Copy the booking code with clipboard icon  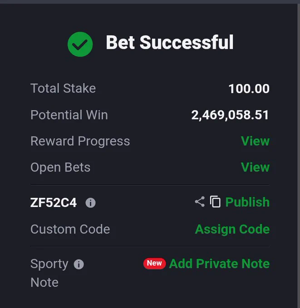[215, 202]
